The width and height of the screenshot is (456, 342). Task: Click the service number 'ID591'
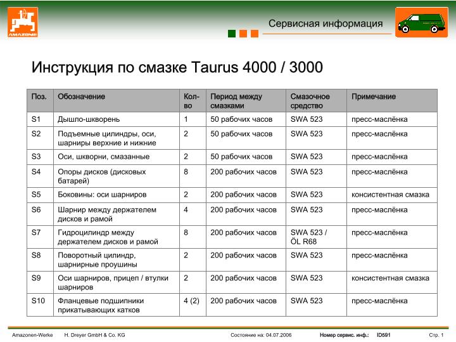pyautogui.click(x=384, y=335)
